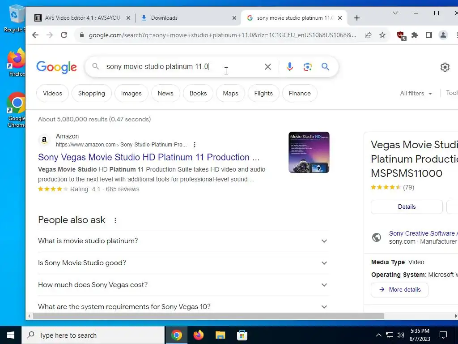Switch to the AVS Video Editor 4.1 tab

click(82, 18)
